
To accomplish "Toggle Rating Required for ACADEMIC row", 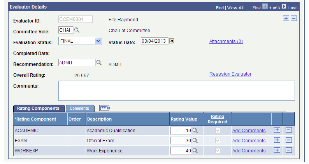I will click(218, 130).
